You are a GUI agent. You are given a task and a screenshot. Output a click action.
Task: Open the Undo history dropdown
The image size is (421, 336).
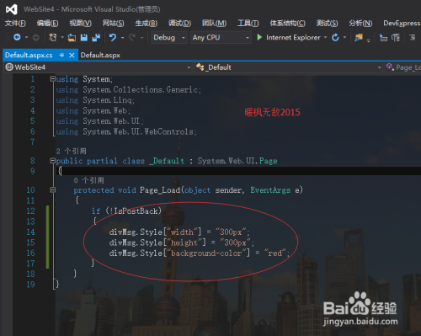pos(122,37)
